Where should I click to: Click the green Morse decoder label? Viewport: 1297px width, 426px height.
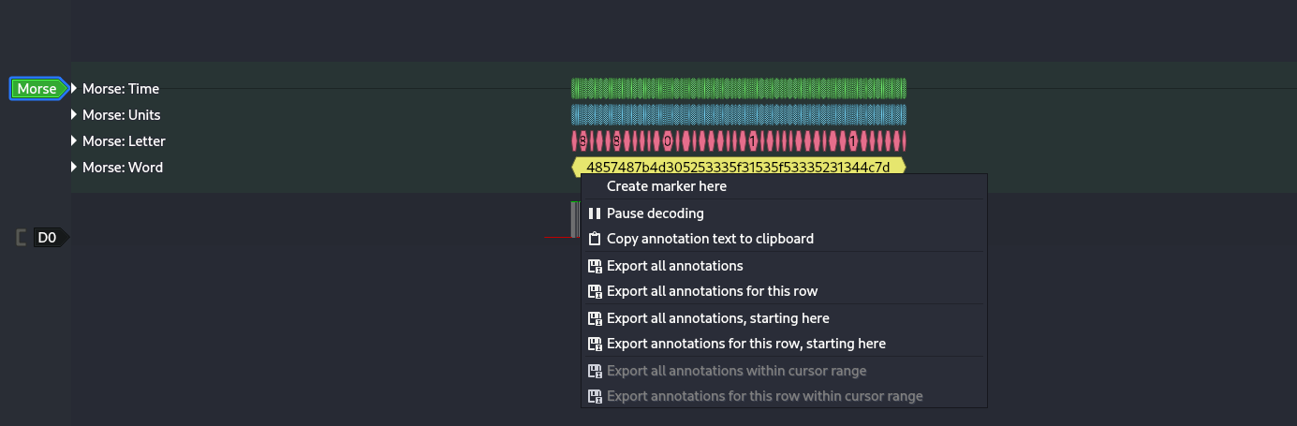(37, 89)
